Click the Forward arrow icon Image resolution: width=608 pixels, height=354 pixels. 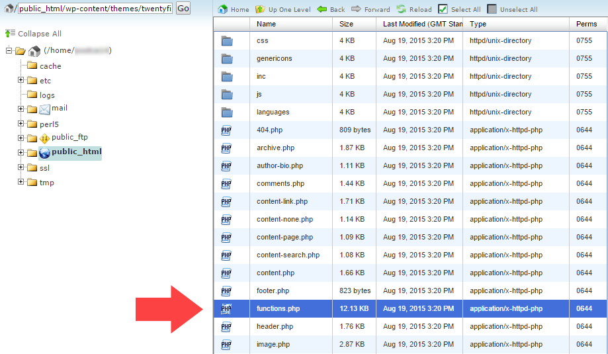tap(356, 9)
